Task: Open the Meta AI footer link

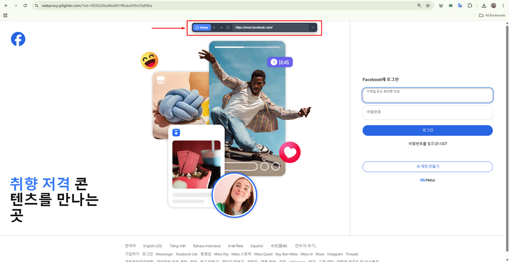Action: (x=306, y=254)
